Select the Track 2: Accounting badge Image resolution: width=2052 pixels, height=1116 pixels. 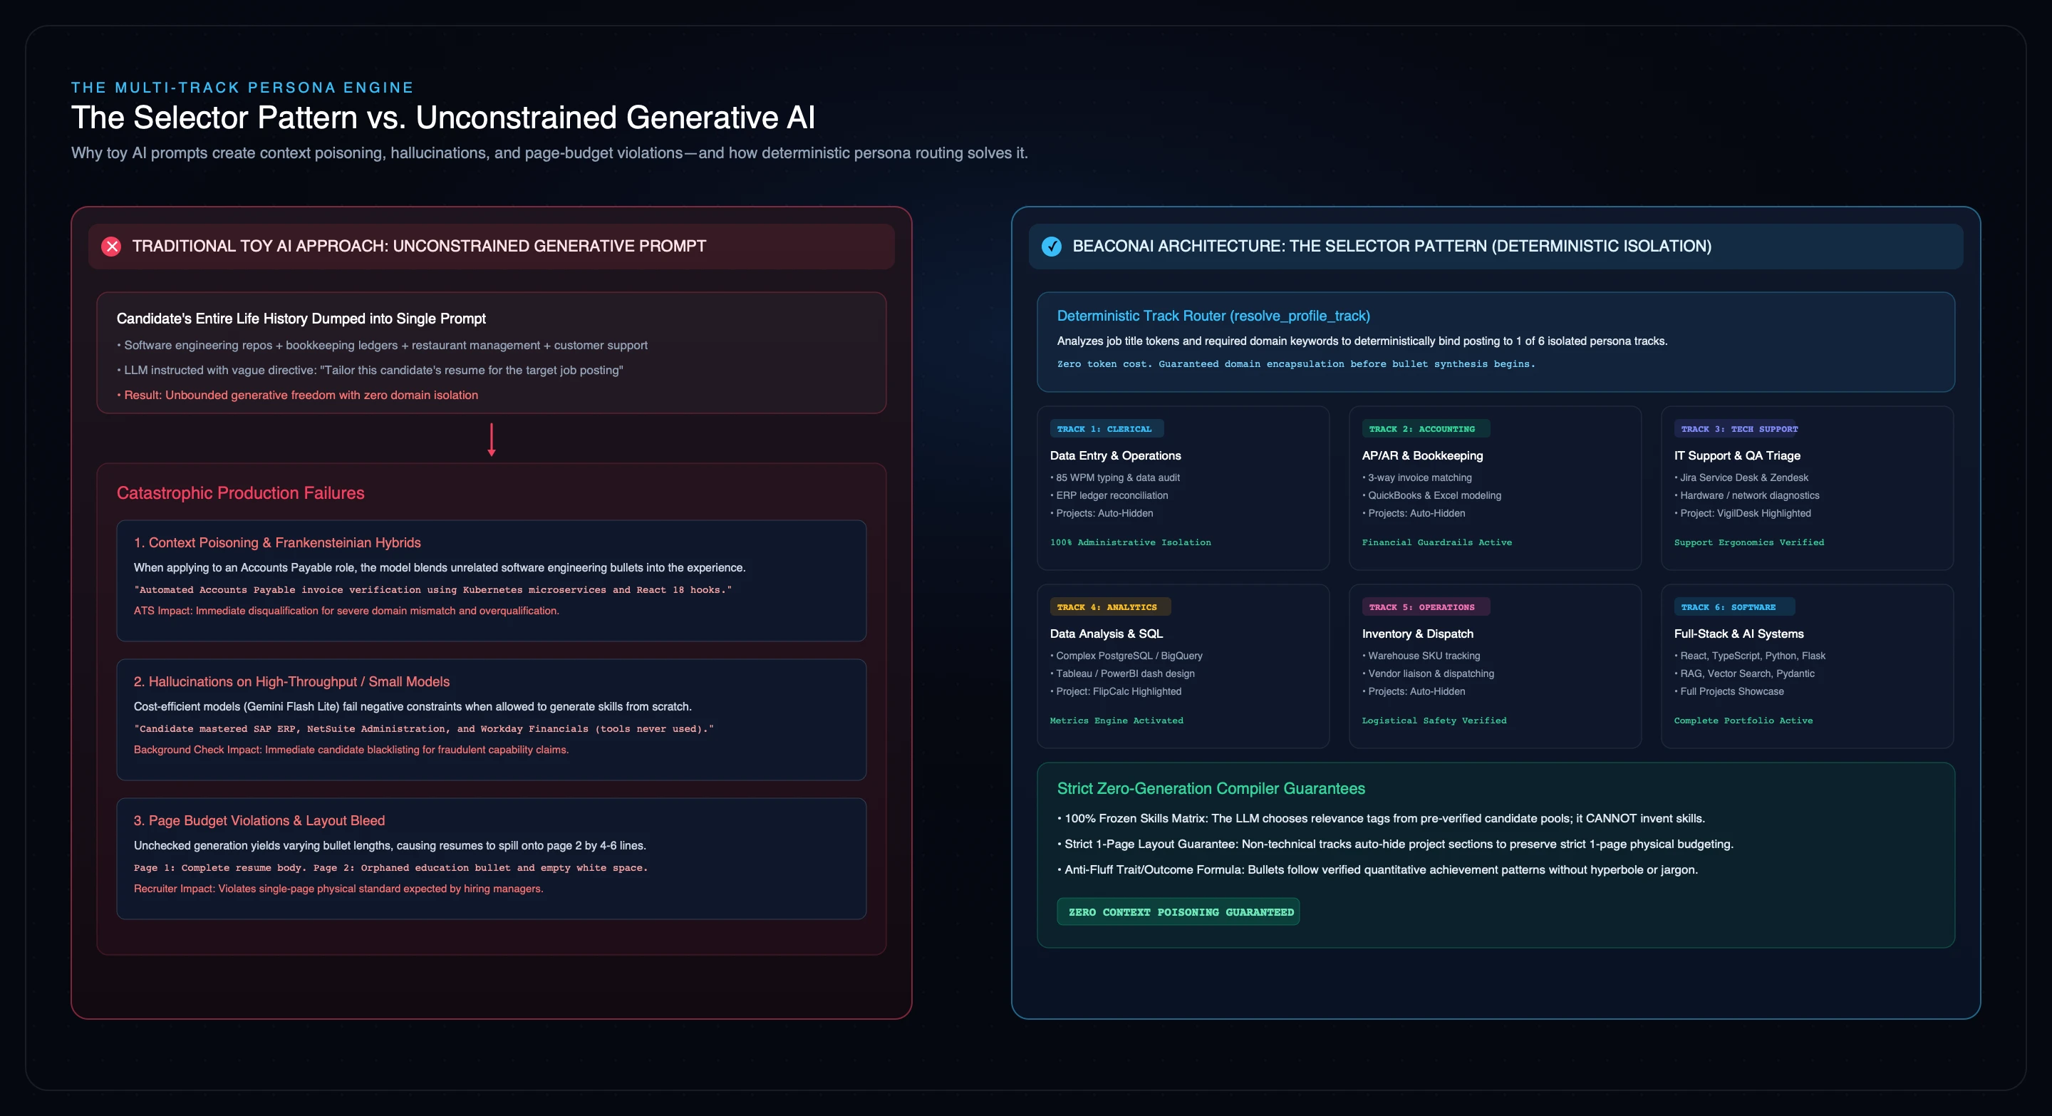click(1425, 428)
